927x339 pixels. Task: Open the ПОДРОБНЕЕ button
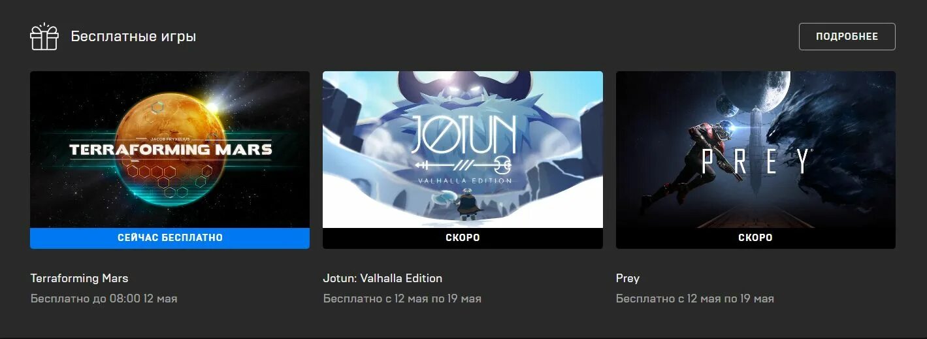pyautogui.click(x=847, y=37)
